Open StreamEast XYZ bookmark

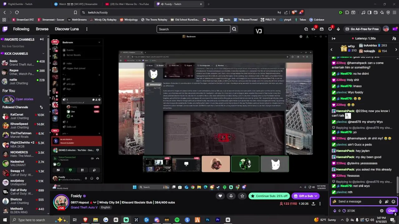point(23,20)
